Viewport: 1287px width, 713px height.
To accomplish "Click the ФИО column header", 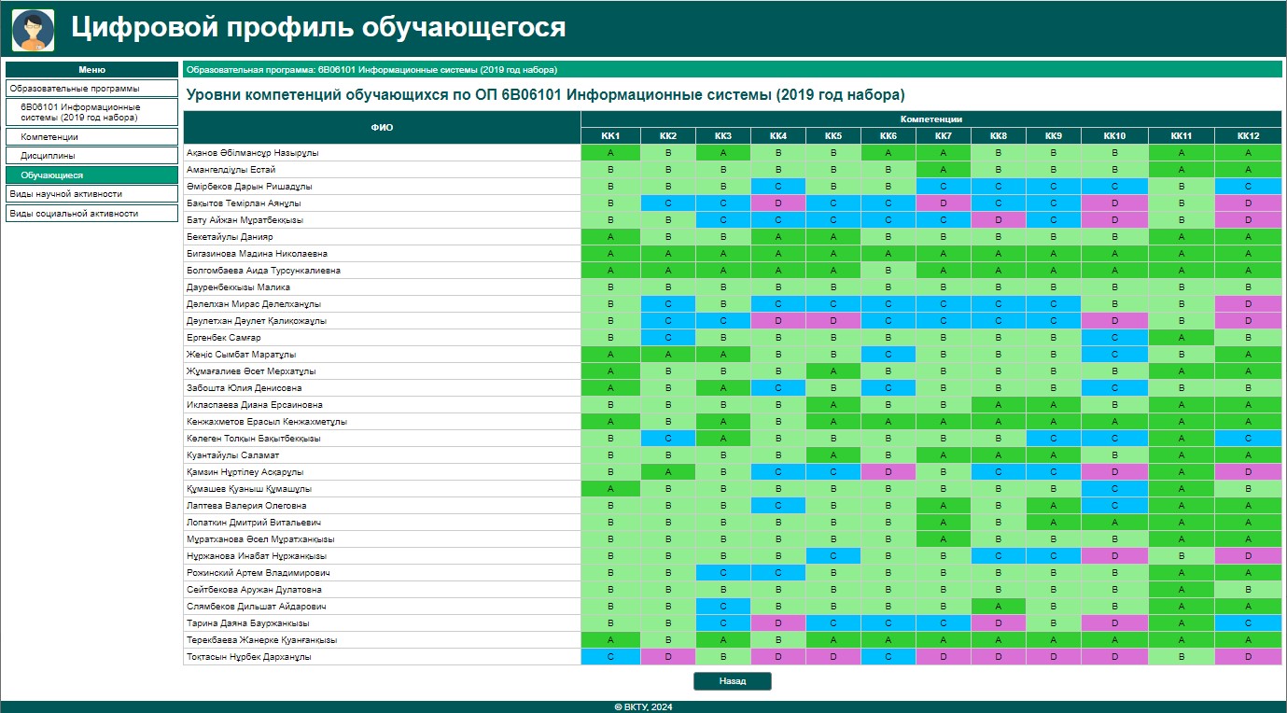I will pyautogui.click(x=382, y=128).
